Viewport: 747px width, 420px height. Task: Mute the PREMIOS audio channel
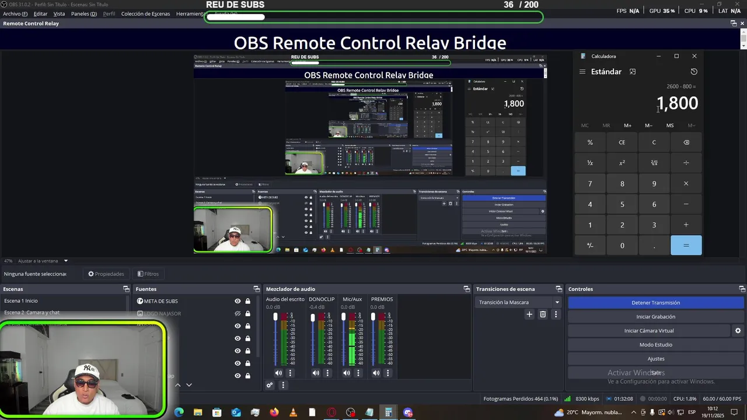[376, 373]
